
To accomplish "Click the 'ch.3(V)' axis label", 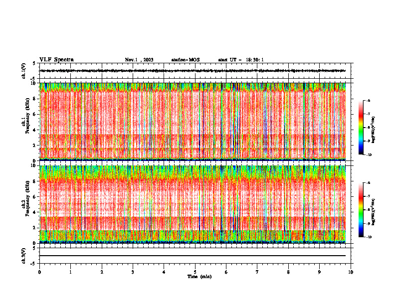I will pos(24,256).
